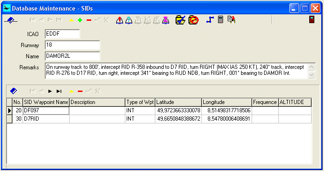Image resolution: width=324 pixels, height=171 pixels.
Task: Click the blue notebook icon in waypoint toolbar
Action: [x=13, y=91]
